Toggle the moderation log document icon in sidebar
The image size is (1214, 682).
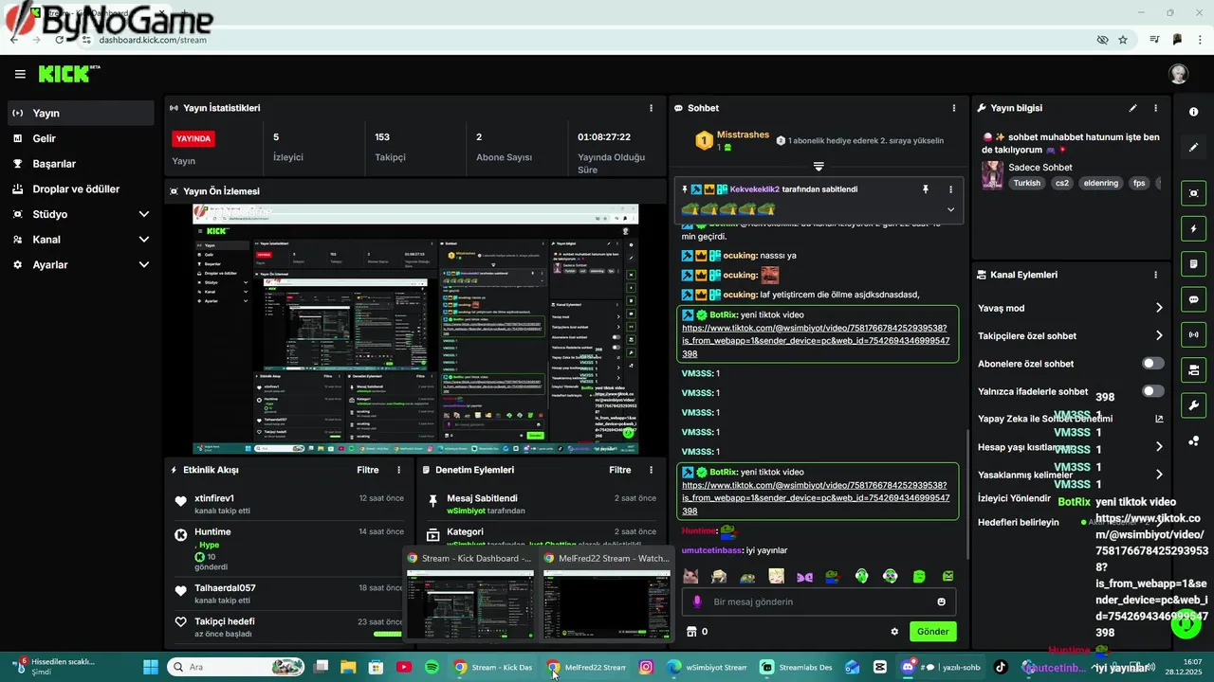click(1193, 263)
